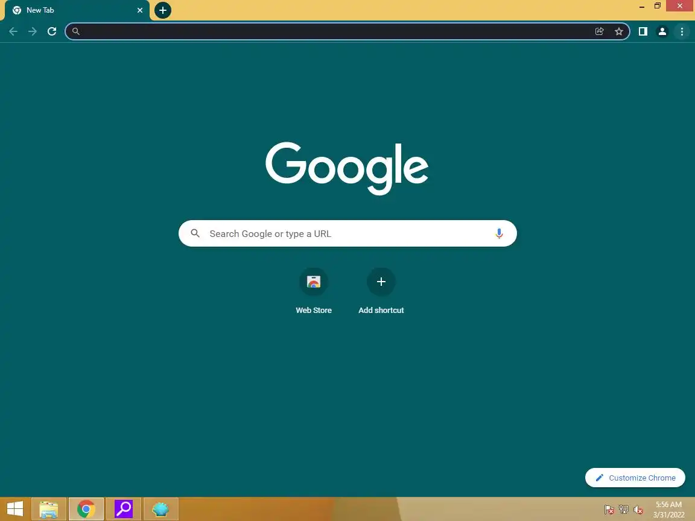The height and width of the screenshot is (521, 695).
Task: Open a new tab with plus button
Action: tap(163, 10)
